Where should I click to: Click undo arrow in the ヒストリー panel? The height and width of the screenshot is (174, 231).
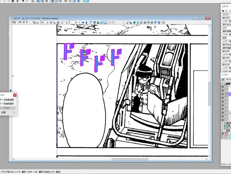click(223, 11)
